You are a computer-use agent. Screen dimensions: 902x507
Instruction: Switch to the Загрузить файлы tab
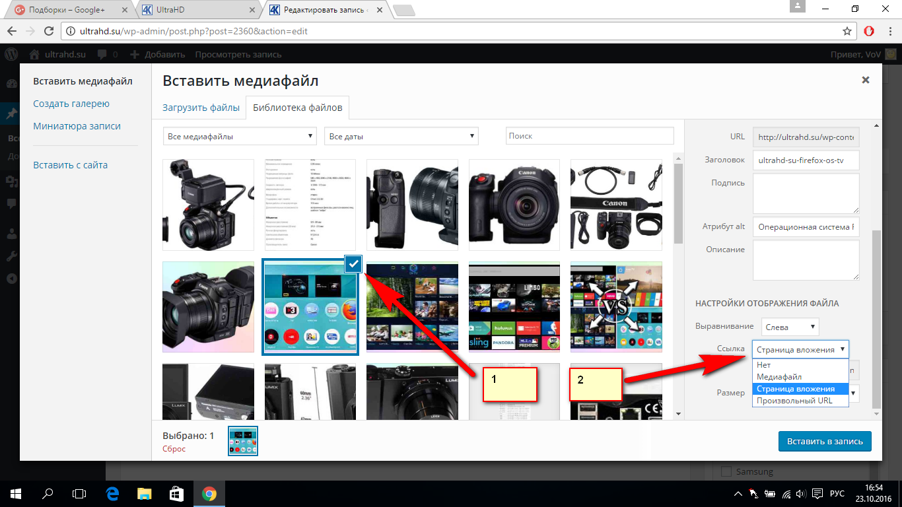click(201, 108)
